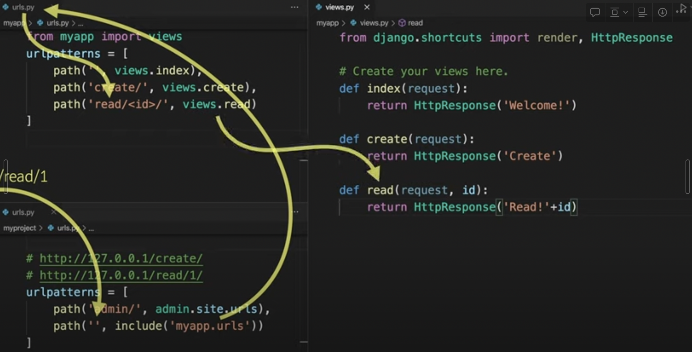Viewport: 692px width, 352px height.
Task: Click the 'render' import name
Action: click(557, 38)
